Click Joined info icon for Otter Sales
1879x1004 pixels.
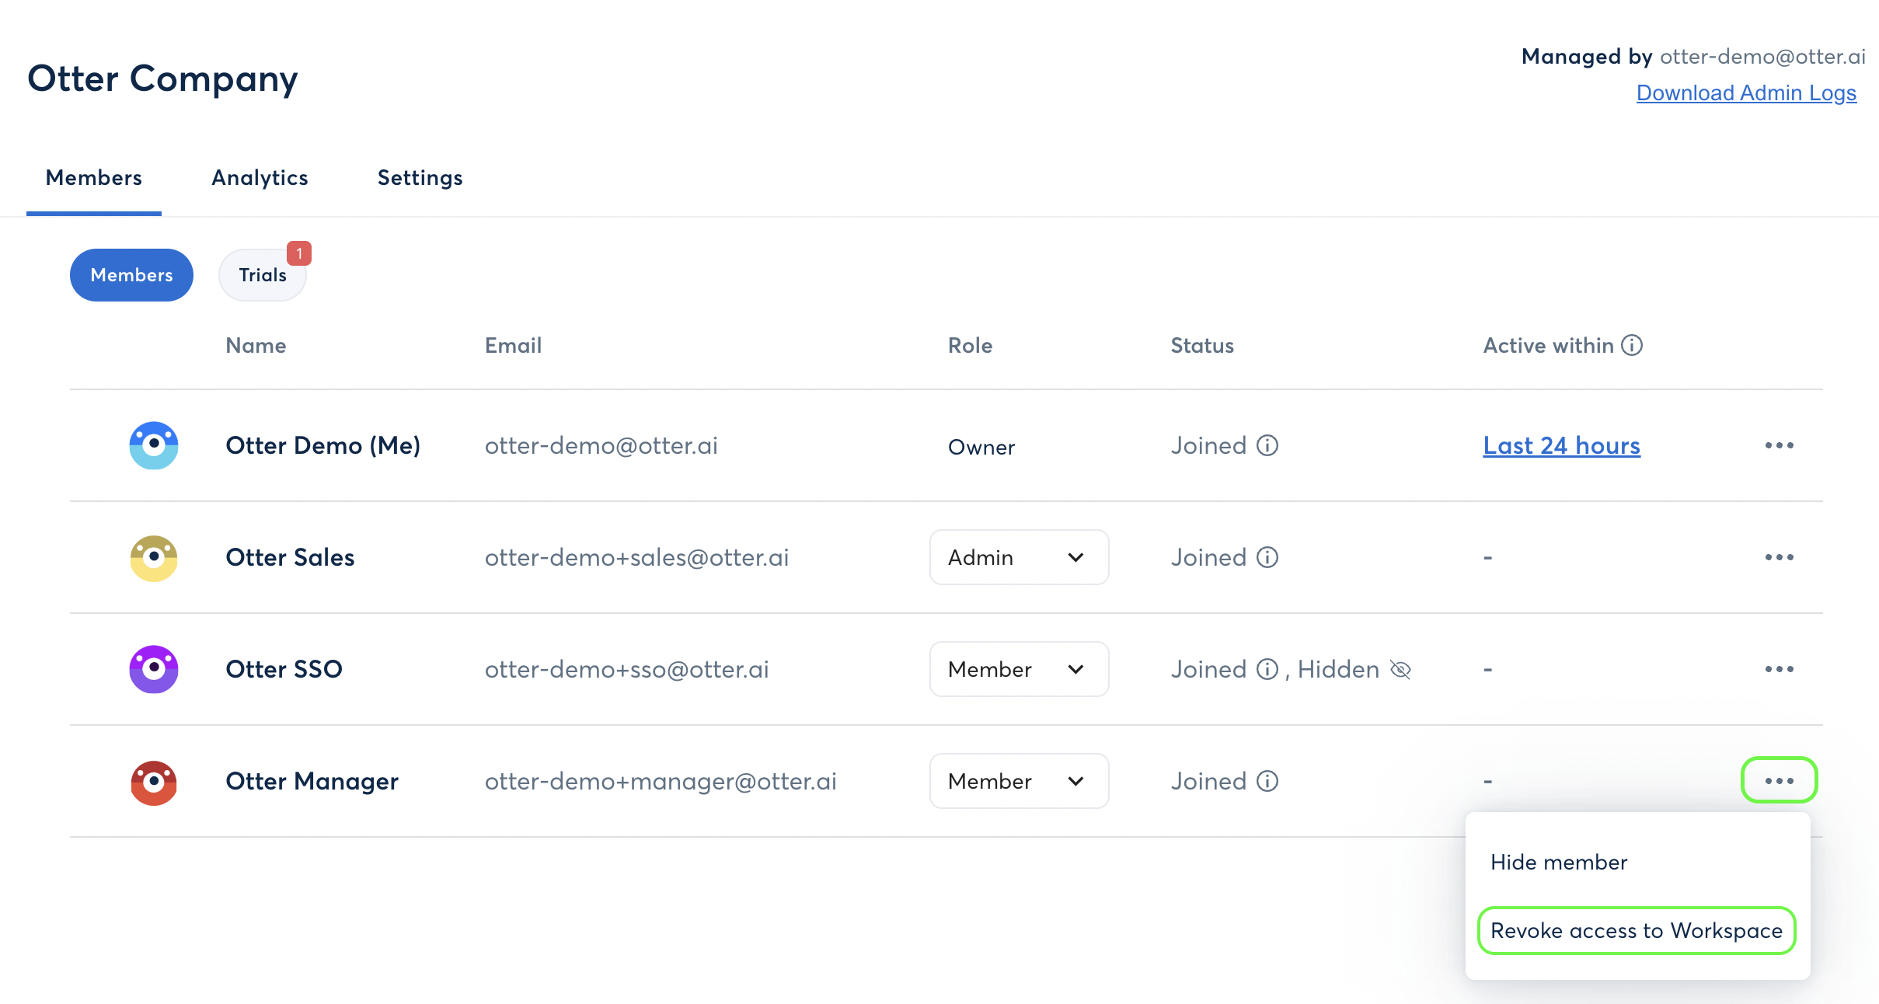coord(1267,557)
